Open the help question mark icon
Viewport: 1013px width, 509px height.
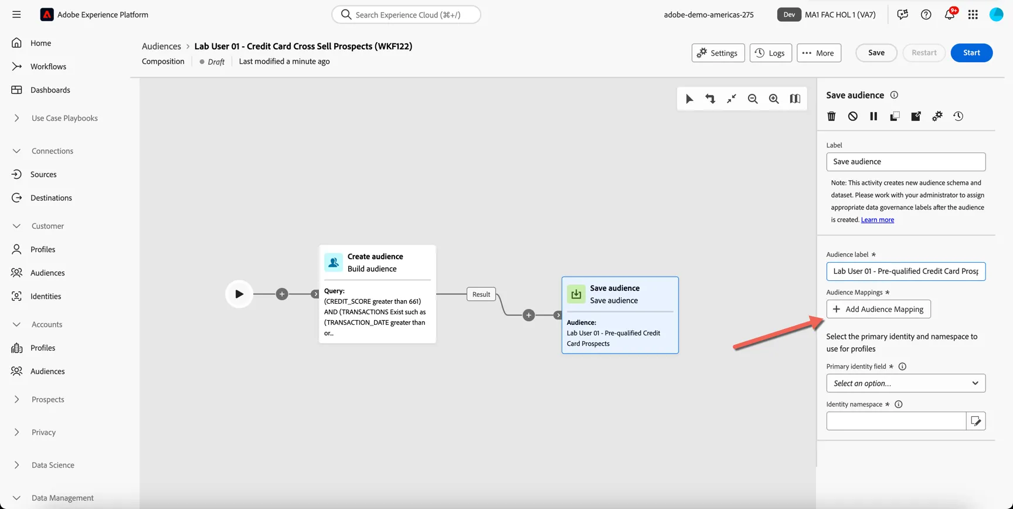pyautogui.click(x=926, y=15)
